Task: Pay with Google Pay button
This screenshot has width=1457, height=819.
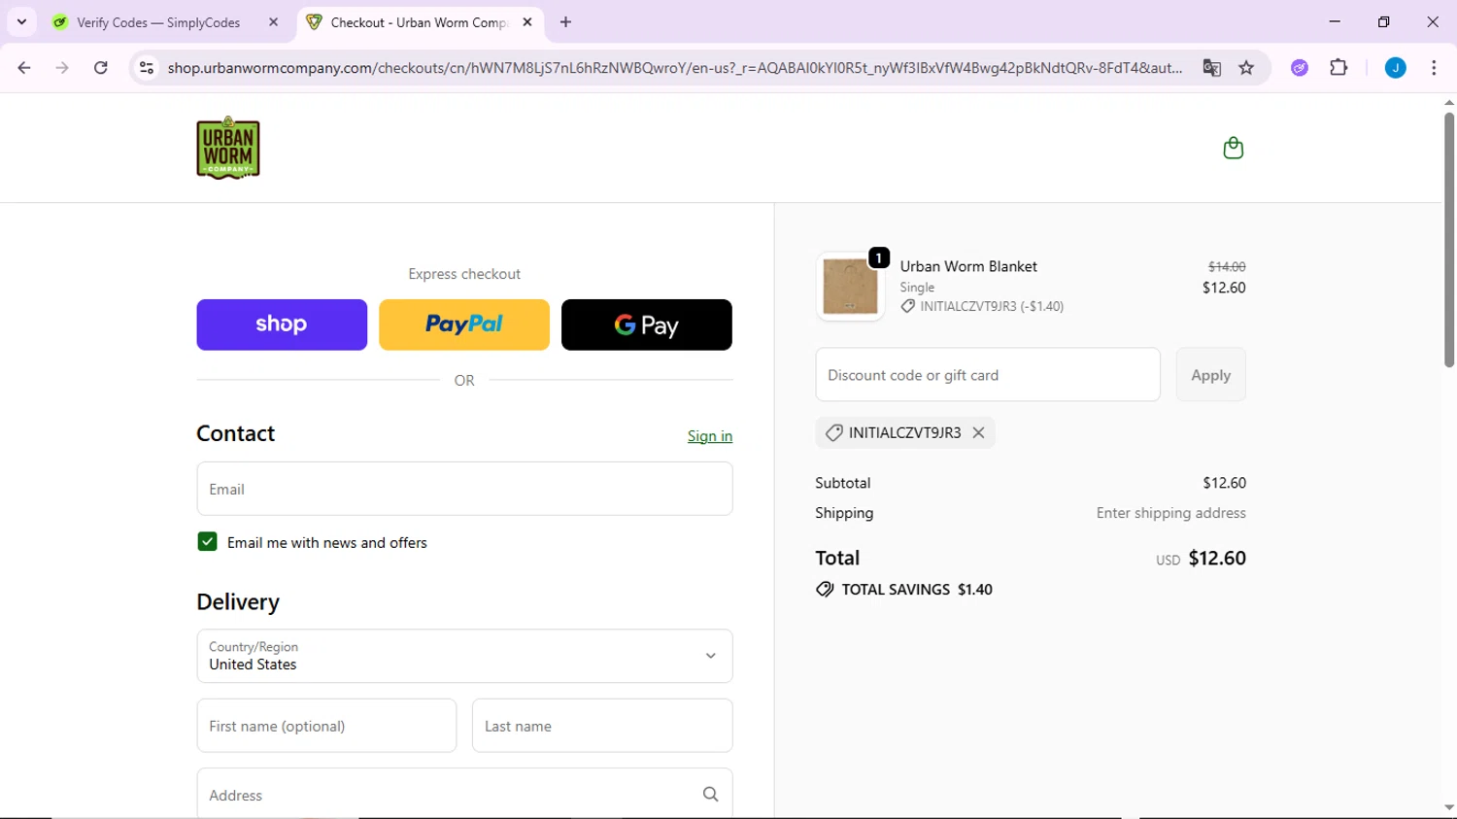Action: coord(647,324)
